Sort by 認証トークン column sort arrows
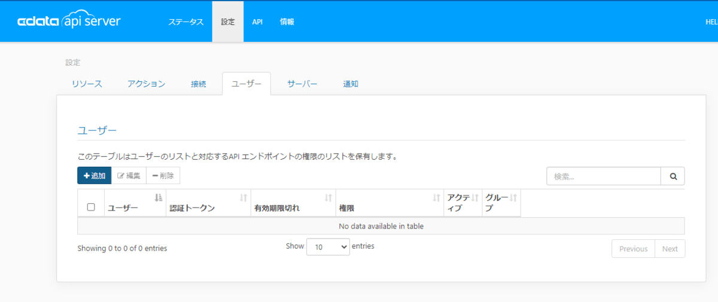Screen dimensions: 718x302 244,197
